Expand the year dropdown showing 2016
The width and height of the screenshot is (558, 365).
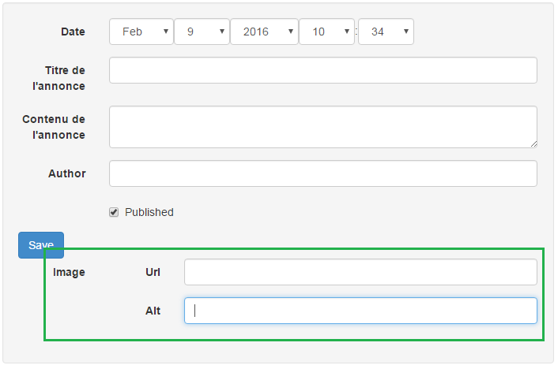(x=265, y=32)
